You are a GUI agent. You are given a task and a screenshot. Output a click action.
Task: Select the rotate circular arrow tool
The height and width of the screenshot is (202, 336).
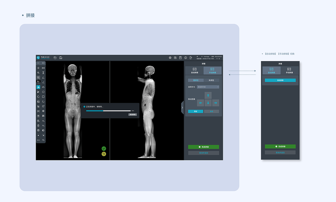pos(38,97)
